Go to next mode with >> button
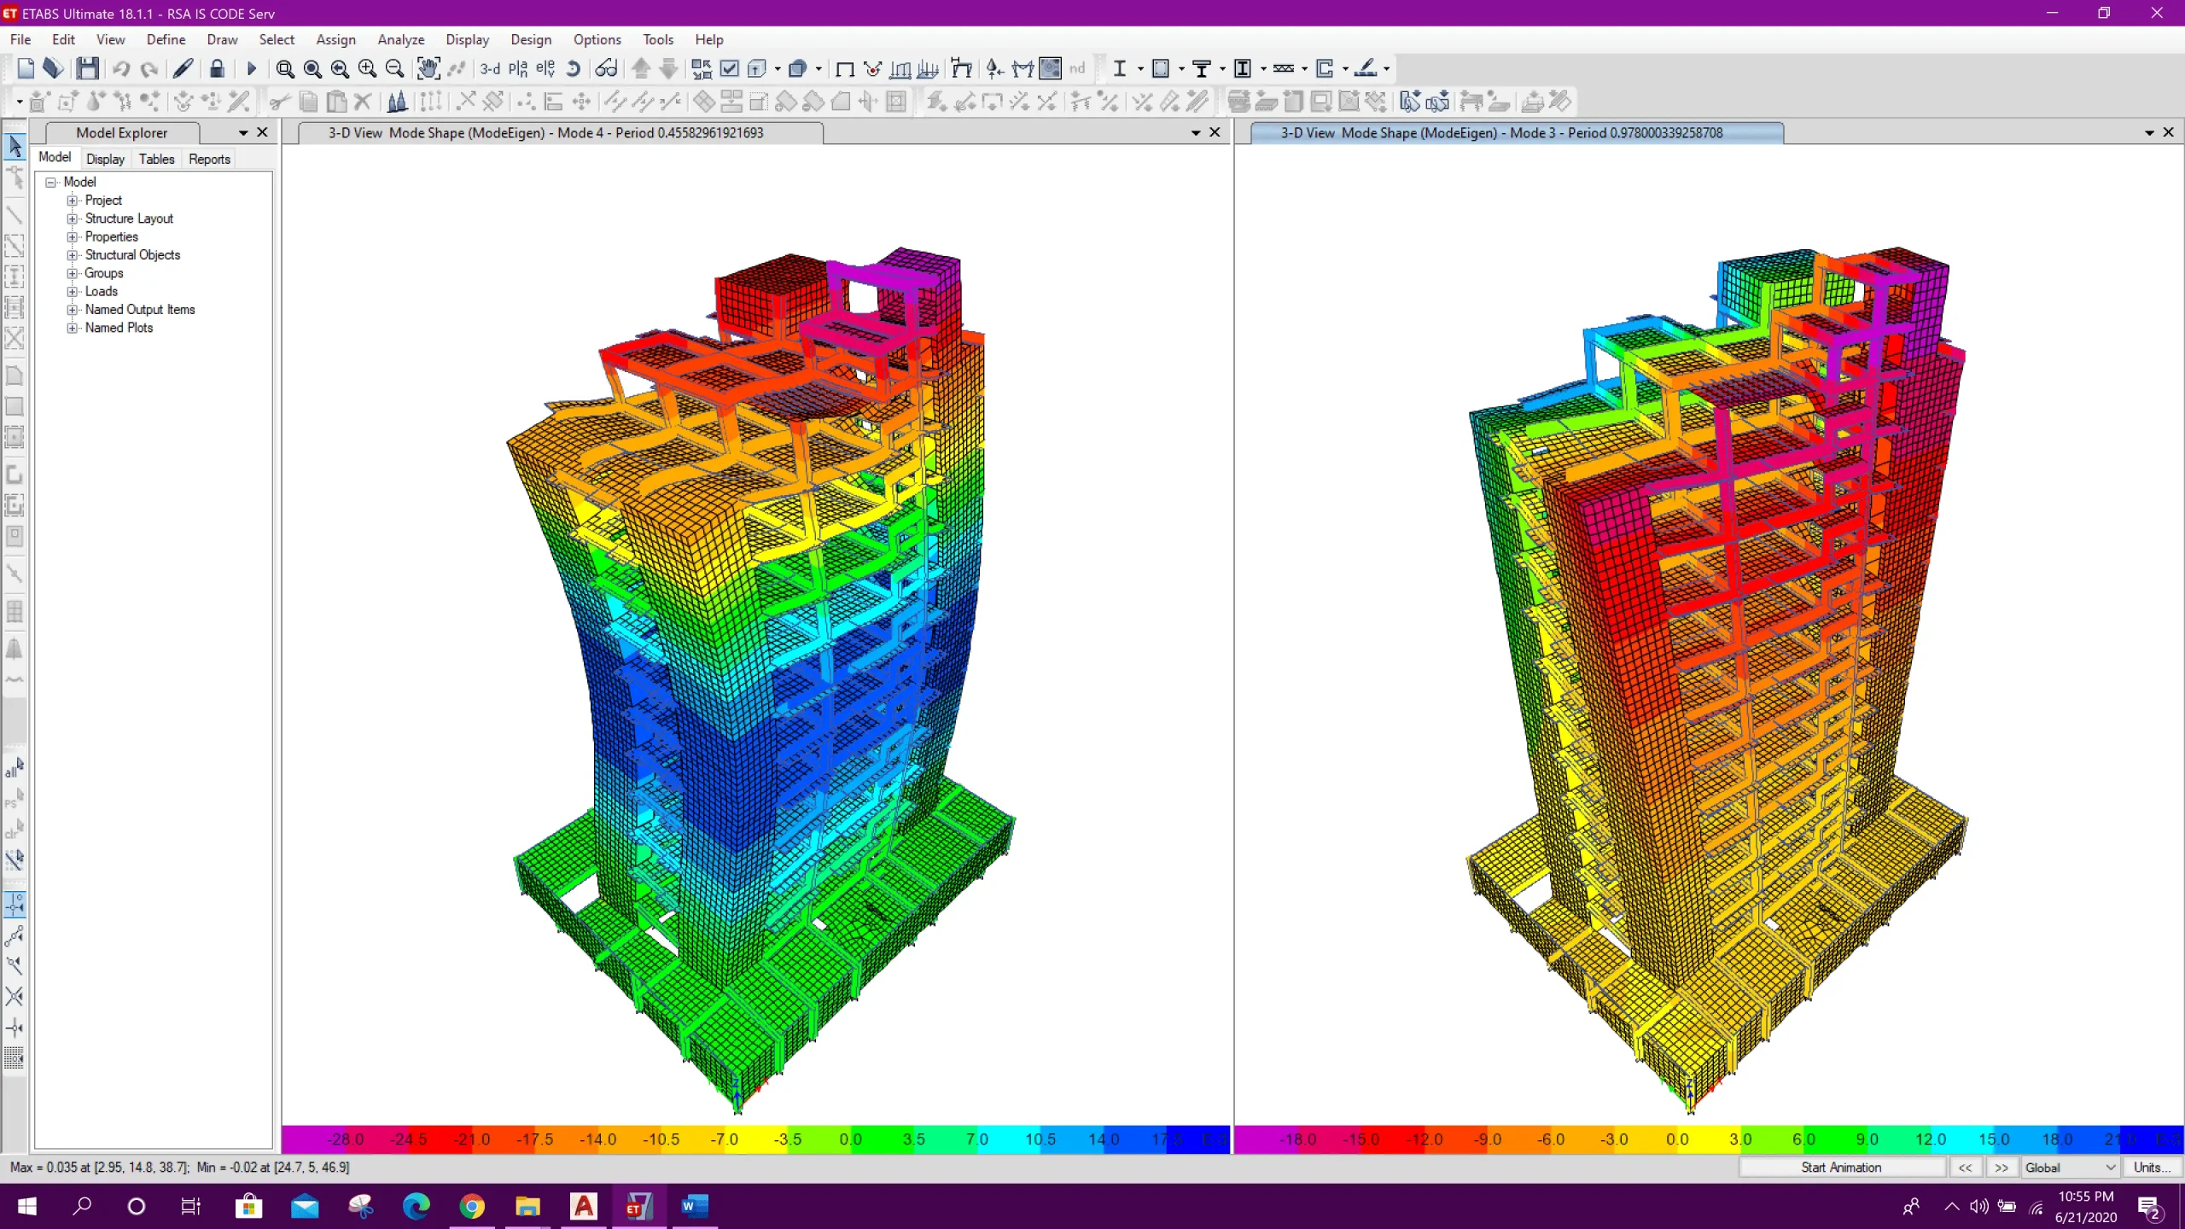Viewport: 2185px width, 1229px height. pyautogui.click(x=2001, y=1168)
